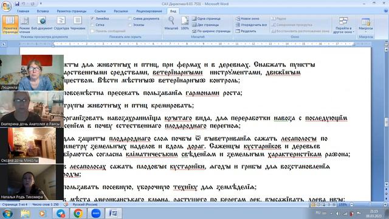Select the Вид ribbon tab
Screen dimensions: 389x219
tap(173, 11)
